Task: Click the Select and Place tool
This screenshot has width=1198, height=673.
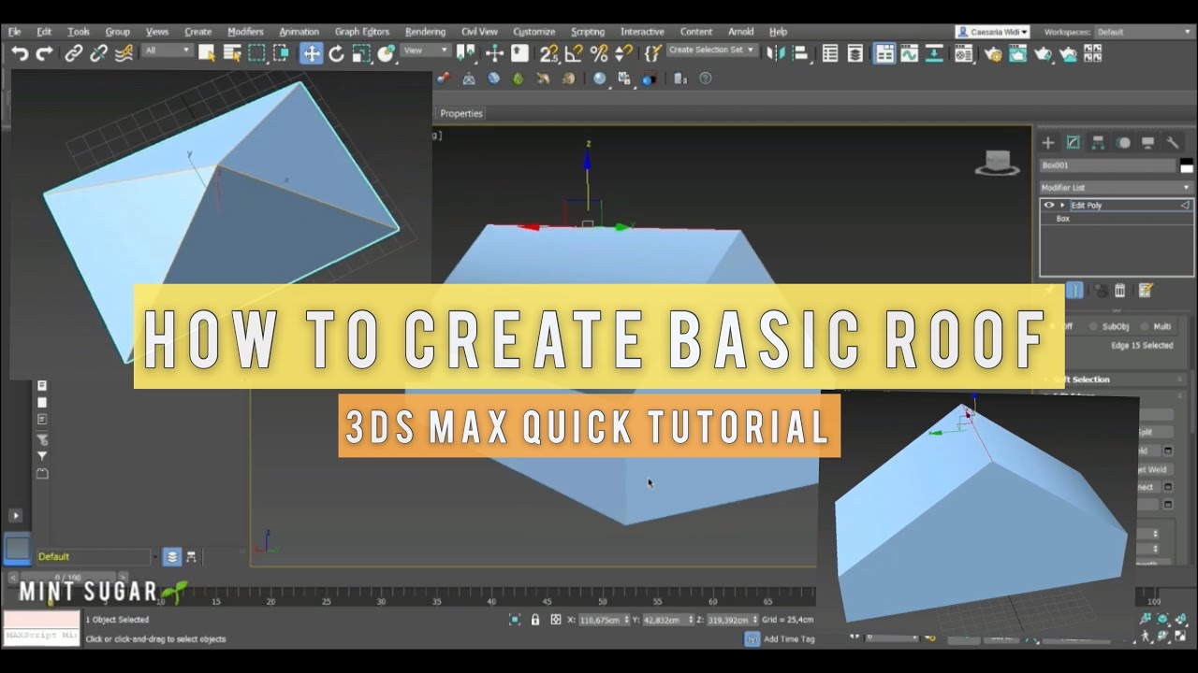Action: click(386, 53)
